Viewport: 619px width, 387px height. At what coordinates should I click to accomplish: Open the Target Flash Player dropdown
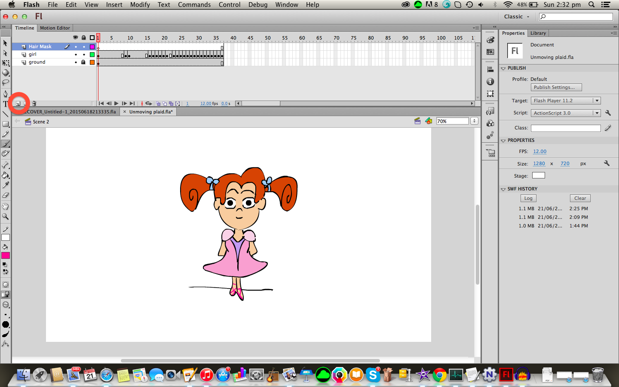tap(566, 101)
